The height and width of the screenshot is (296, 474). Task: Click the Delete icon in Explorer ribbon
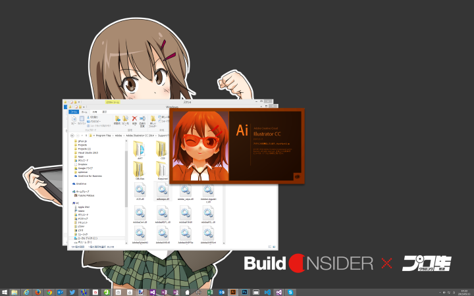(x=134, y=120)
